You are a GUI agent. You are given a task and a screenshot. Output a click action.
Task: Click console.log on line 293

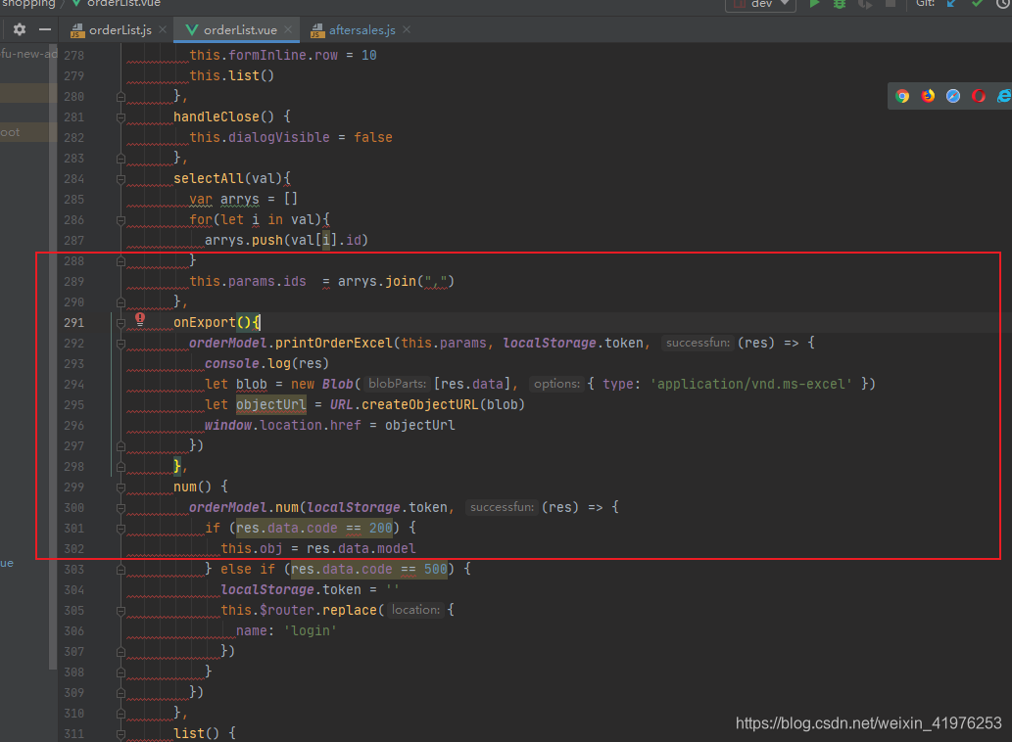[247, 363]
